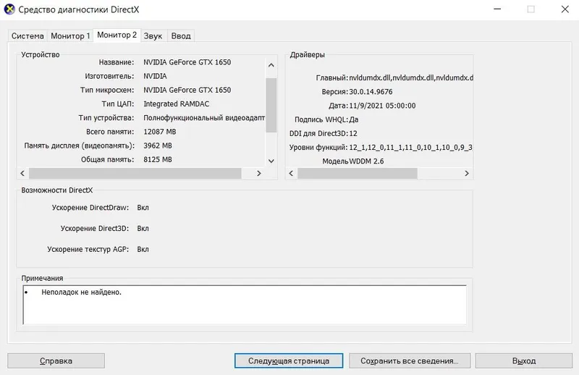Screen dimensions: 579x375
Task: Click inside the Примечания notes box
Action: coord(245,305)
